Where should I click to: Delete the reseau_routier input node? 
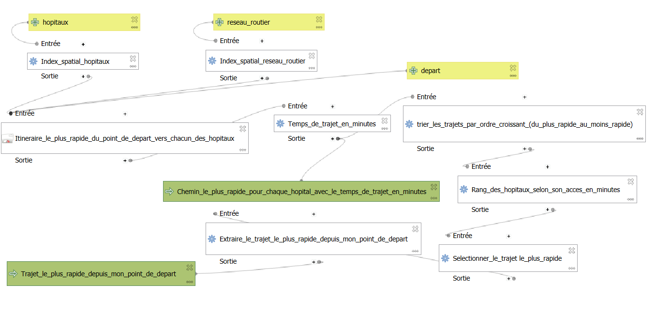[319, 19]
